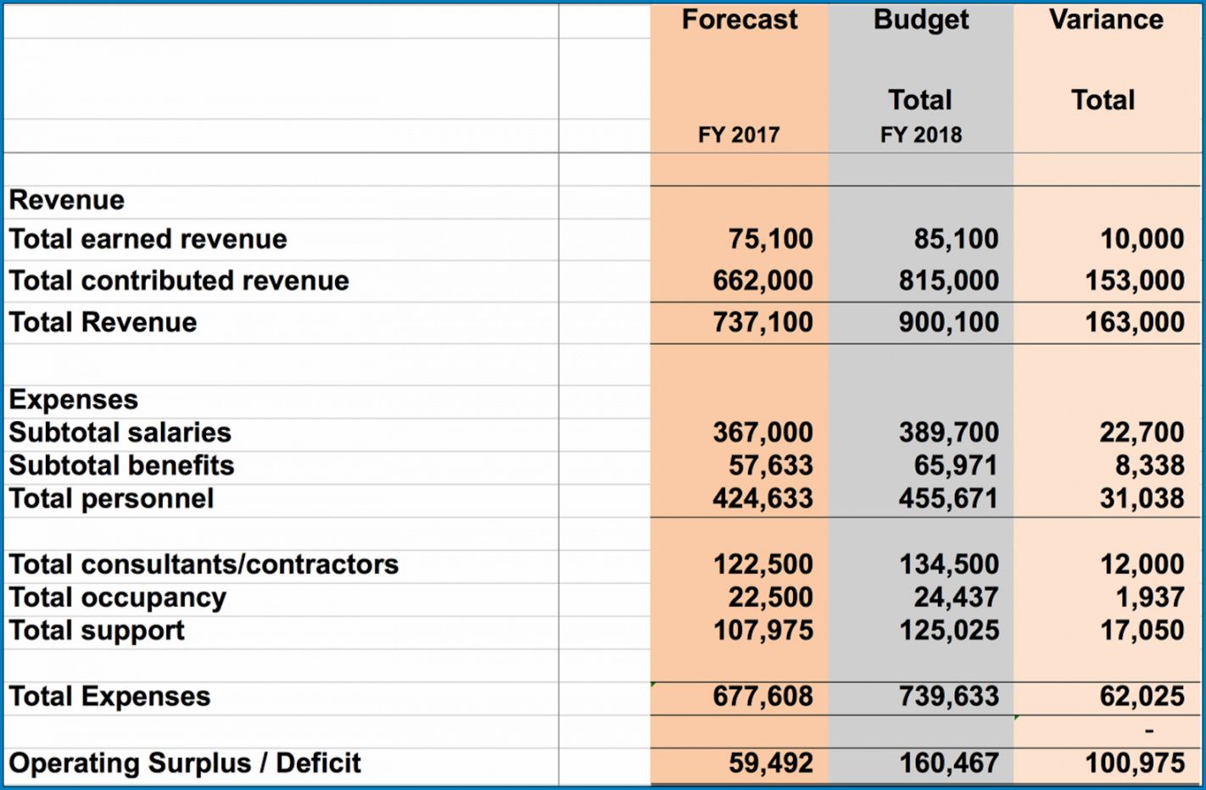Select the 100,975 operating surplus variance cell
This screenshot has width=1206, height=790.
click(1134, 763)
